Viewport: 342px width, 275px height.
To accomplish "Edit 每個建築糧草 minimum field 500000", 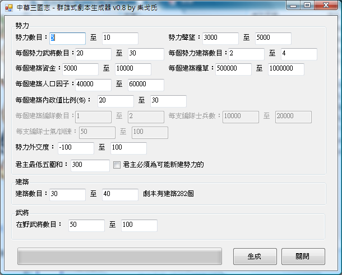I will [x=233, y=69].
